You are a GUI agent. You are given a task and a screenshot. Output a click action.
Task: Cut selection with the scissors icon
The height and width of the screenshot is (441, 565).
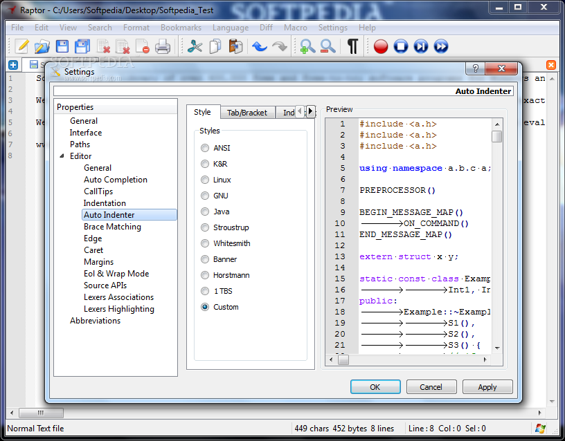pos(195,46)
